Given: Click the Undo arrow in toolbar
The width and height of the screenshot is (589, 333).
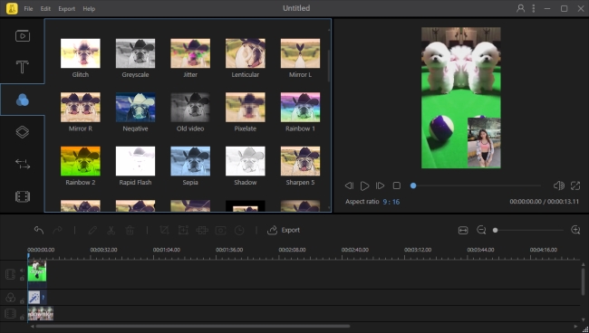Looking at the screenshot, I should click(39, 230).
